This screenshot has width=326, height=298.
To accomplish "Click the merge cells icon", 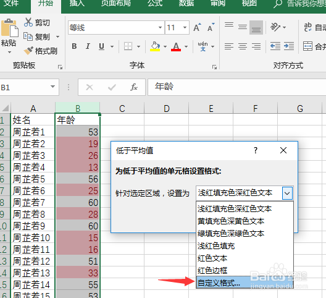I will [x=307, y=46].
